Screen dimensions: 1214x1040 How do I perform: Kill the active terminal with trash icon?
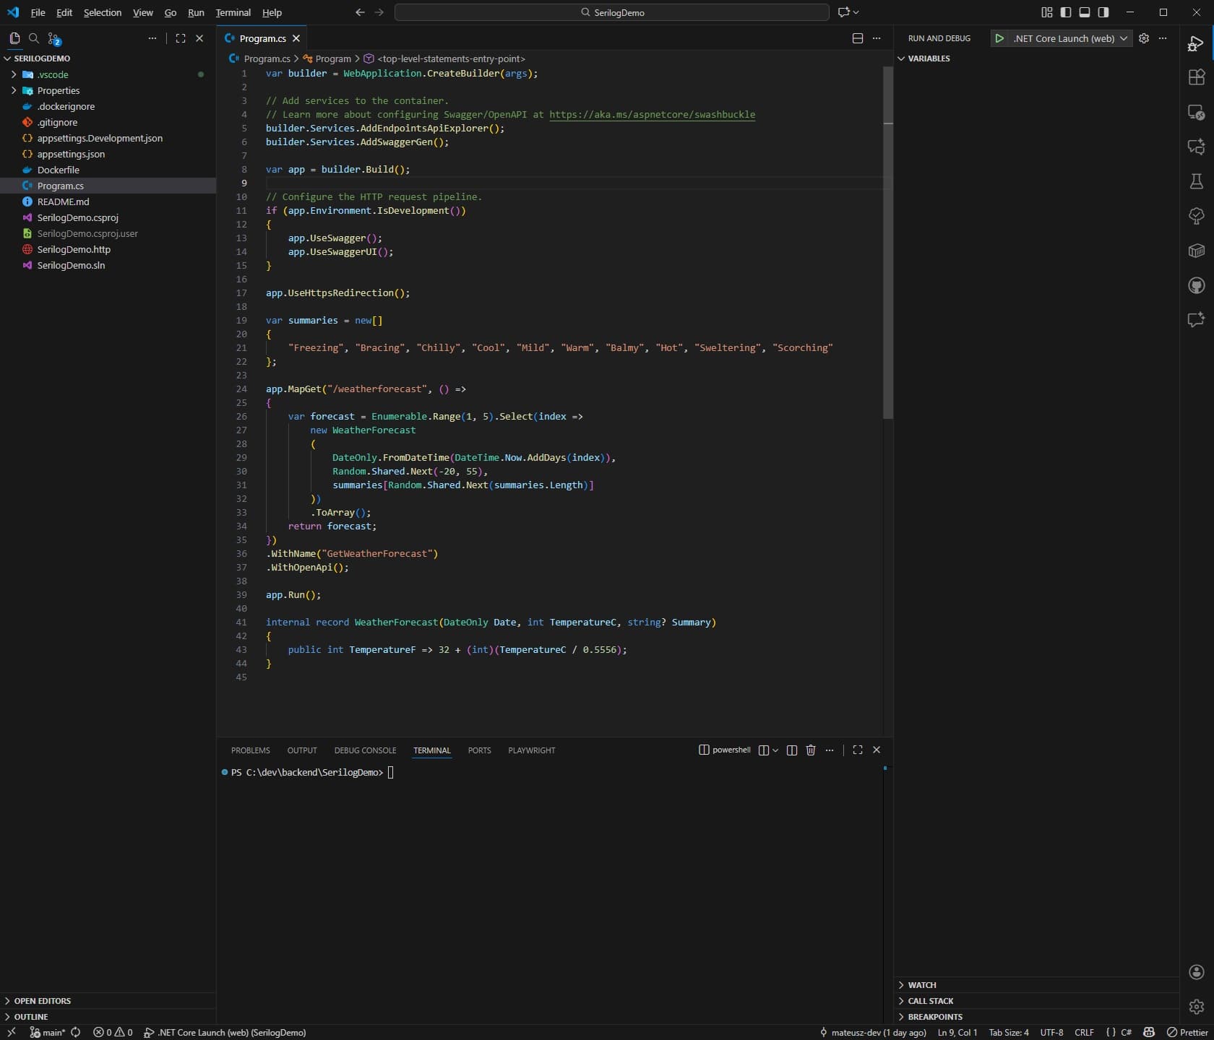(810, 750)
